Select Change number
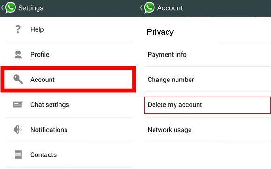The width and height of the screenshot is (271, 169). click(x=207, y=80)
